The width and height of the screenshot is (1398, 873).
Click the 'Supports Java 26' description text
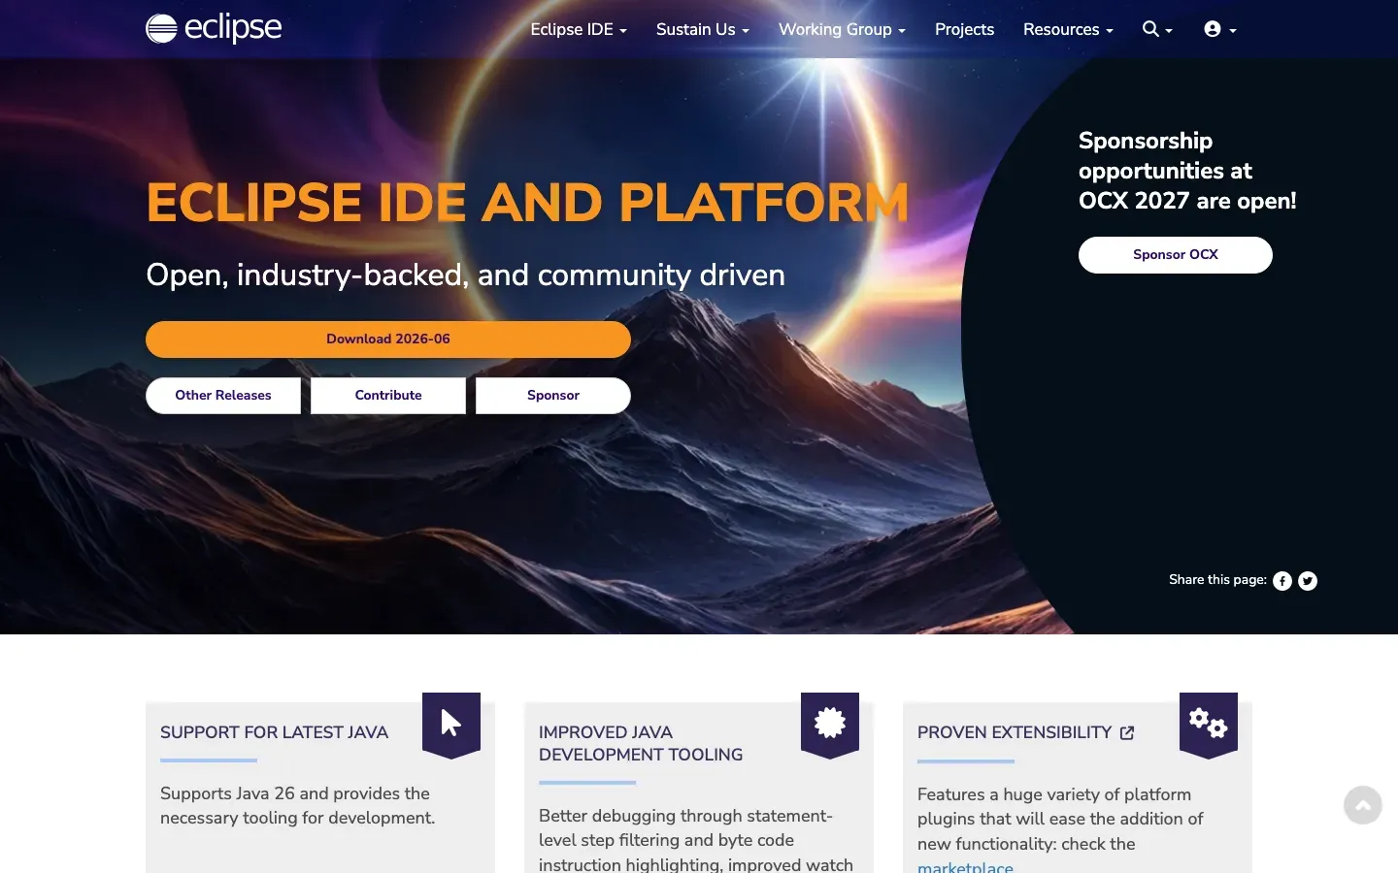click(297, 806)
